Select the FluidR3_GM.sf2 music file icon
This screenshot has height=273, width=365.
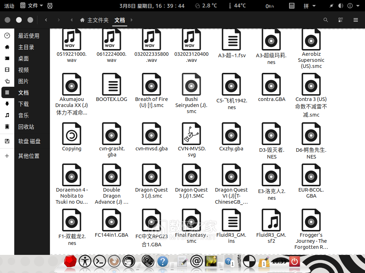(271, 220)
